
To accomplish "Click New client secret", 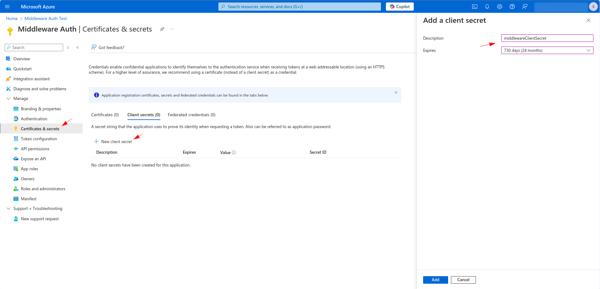I will pos(113,142).
